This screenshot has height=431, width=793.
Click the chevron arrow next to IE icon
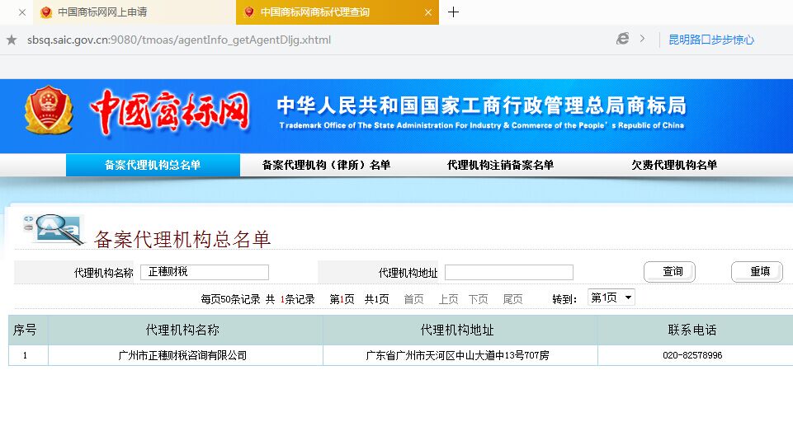642,39
